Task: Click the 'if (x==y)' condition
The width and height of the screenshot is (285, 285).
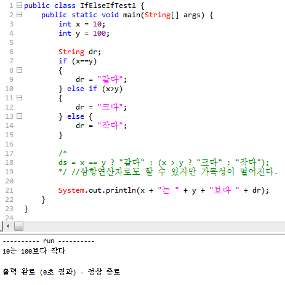Action: click(78, 61)
